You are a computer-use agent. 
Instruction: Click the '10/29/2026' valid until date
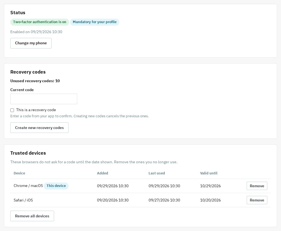210,186
